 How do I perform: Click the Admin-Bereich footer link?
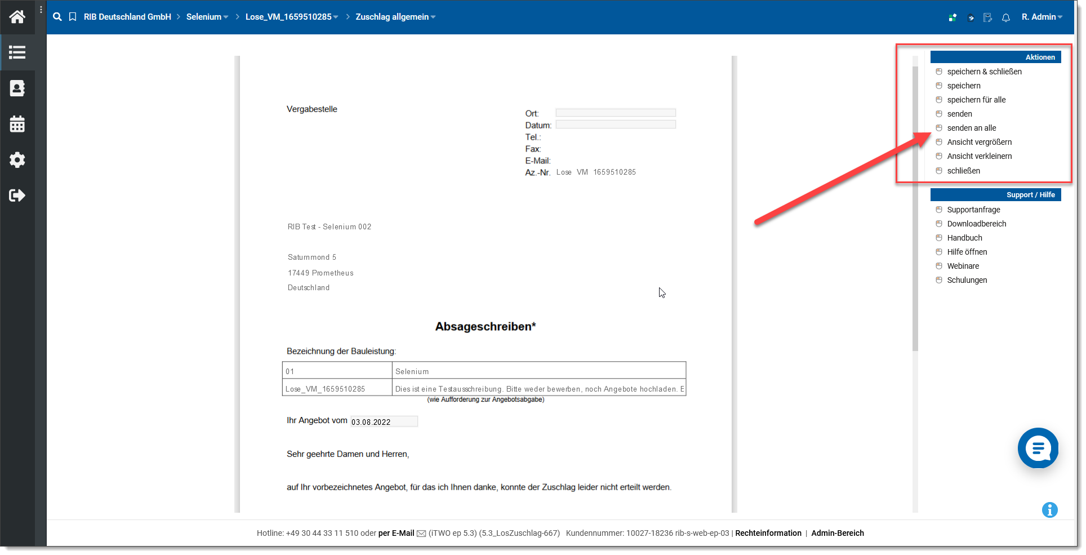(837, 533)
